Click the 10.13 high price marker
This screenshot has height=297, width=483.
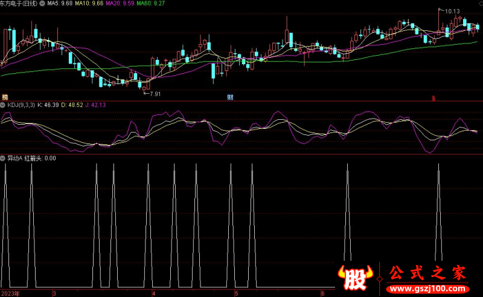tap(450, 11)
